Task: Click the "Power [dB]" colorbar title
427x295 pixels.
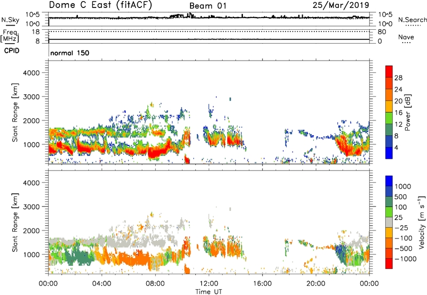Action: 408,112
